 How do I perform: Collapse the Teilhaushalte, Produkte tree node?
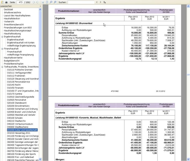point(2,67)
